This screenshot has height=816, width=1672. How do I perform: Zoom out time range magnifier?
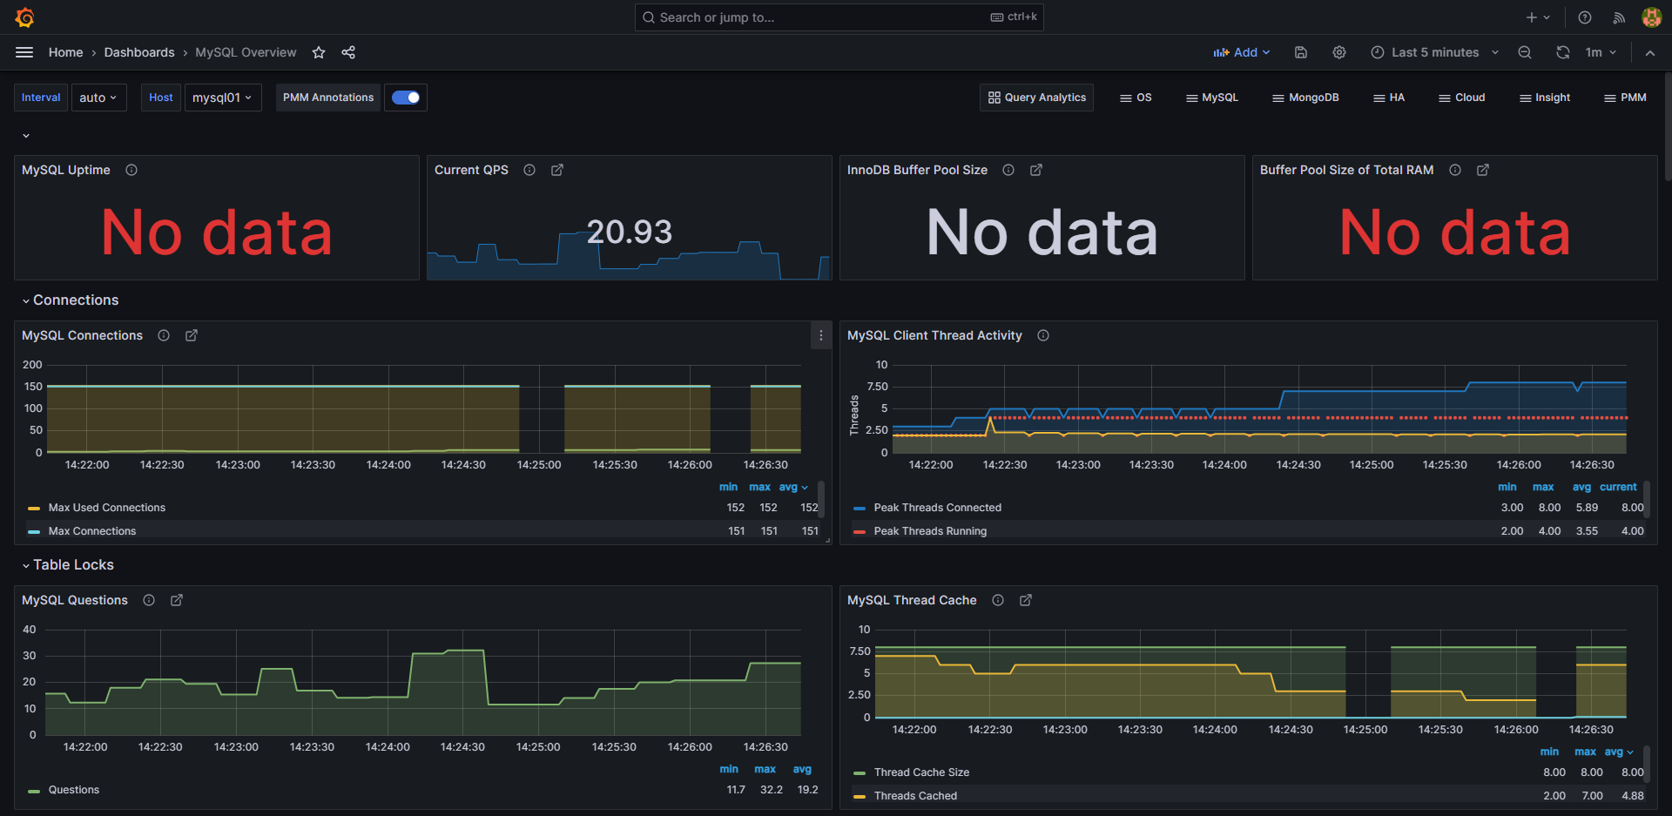pyautogui.click(x=1525, y=52)
